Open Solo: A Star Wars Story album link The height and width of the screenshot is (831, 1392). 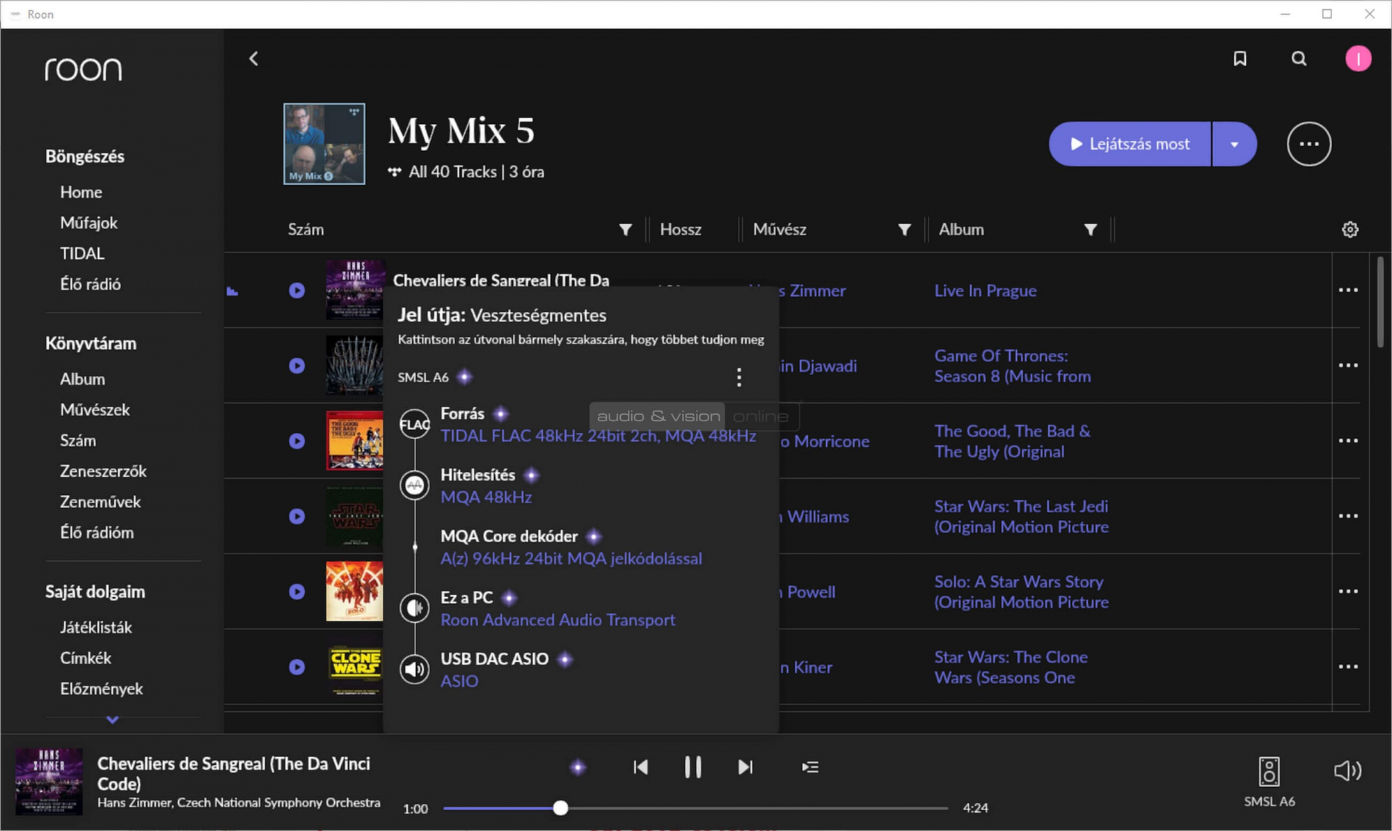1021,592
